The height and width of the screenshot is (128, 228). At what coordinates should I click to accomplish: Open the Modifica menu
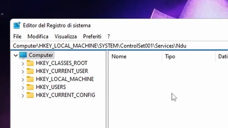click(x=38, y=36)
